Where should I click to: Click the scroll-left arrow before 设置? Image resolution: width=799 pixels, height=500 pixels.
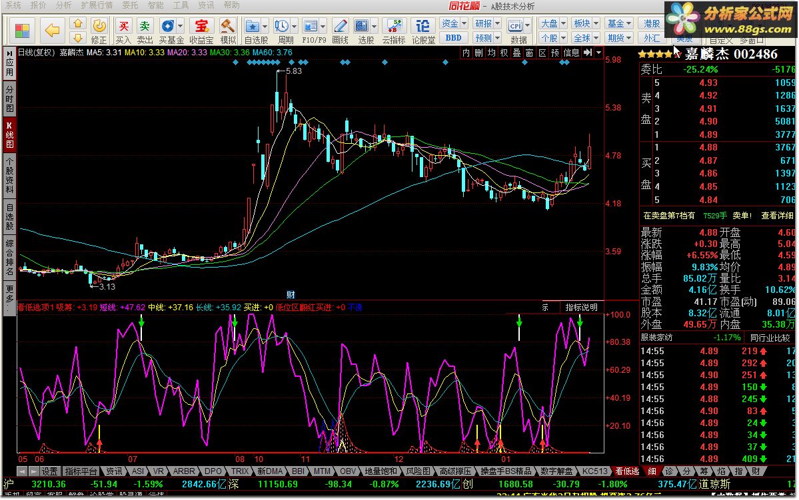pos(23,471)
